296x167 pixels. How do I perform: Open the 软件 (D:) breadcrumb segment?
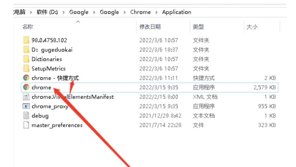pyautogui.click(x=47, y=12)
